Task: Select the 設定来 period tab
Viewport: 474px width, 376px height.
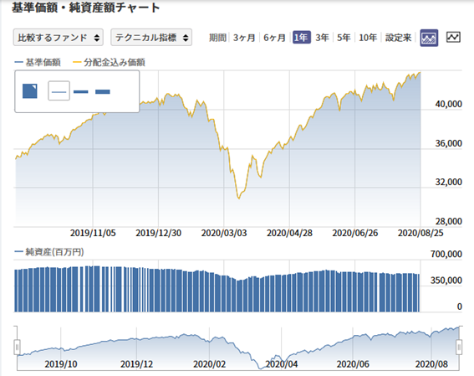Action: point(399,38)
